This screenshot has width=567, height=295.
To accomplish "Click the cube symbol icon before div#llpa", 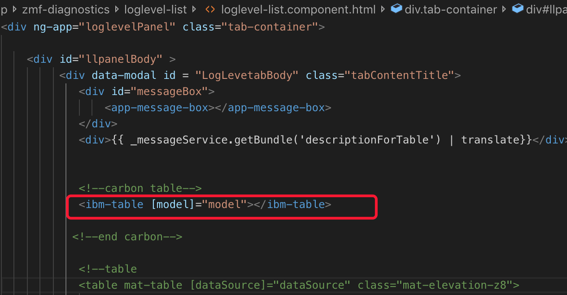I will (x=518, y=8).
